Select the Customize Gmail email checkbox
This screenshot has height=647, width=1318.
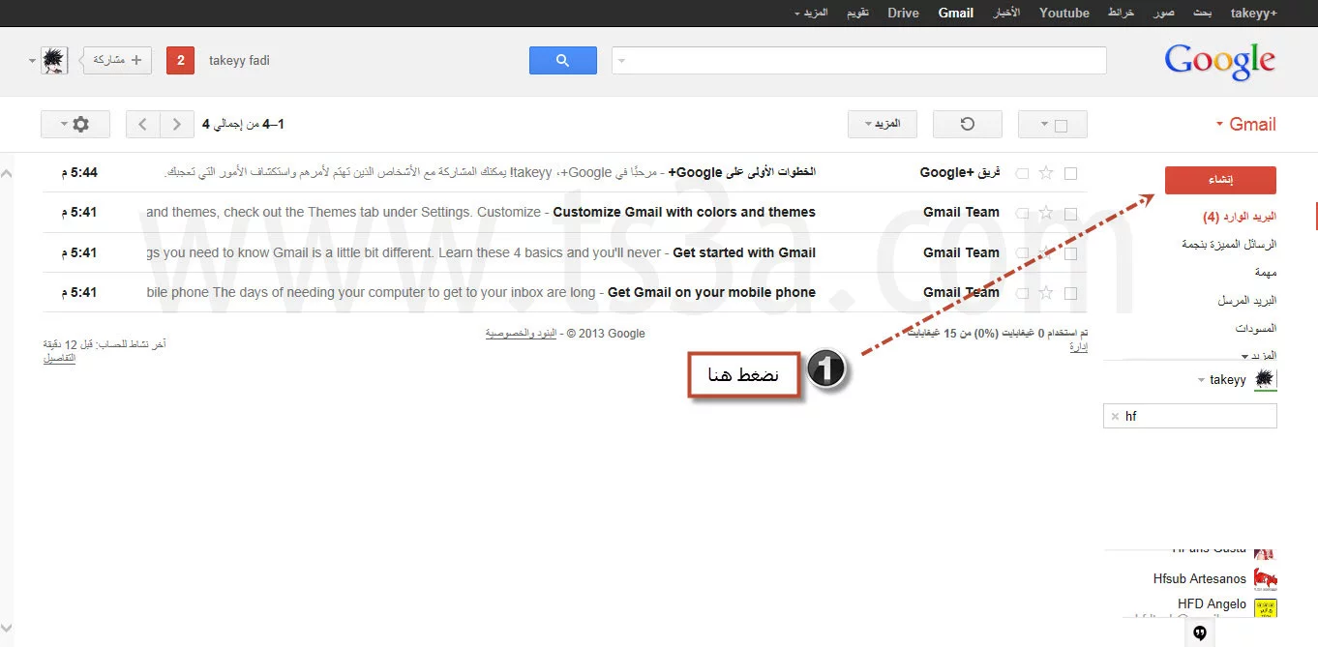coord(1070,213)
